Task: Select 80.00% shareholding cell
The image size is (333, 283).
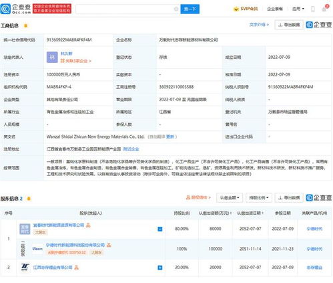Action: tap(182, 229)
